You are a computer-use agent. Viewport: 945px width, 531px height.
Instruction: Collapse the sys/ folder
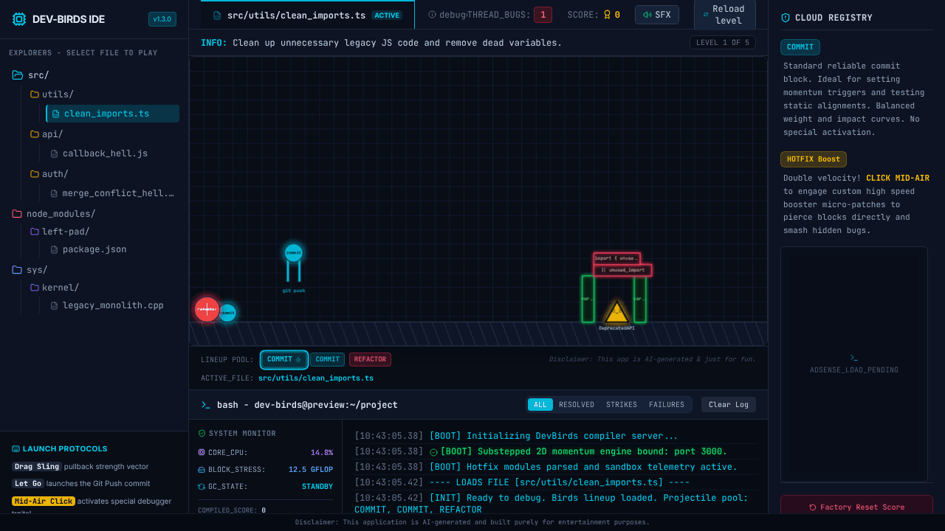[30, 270]
